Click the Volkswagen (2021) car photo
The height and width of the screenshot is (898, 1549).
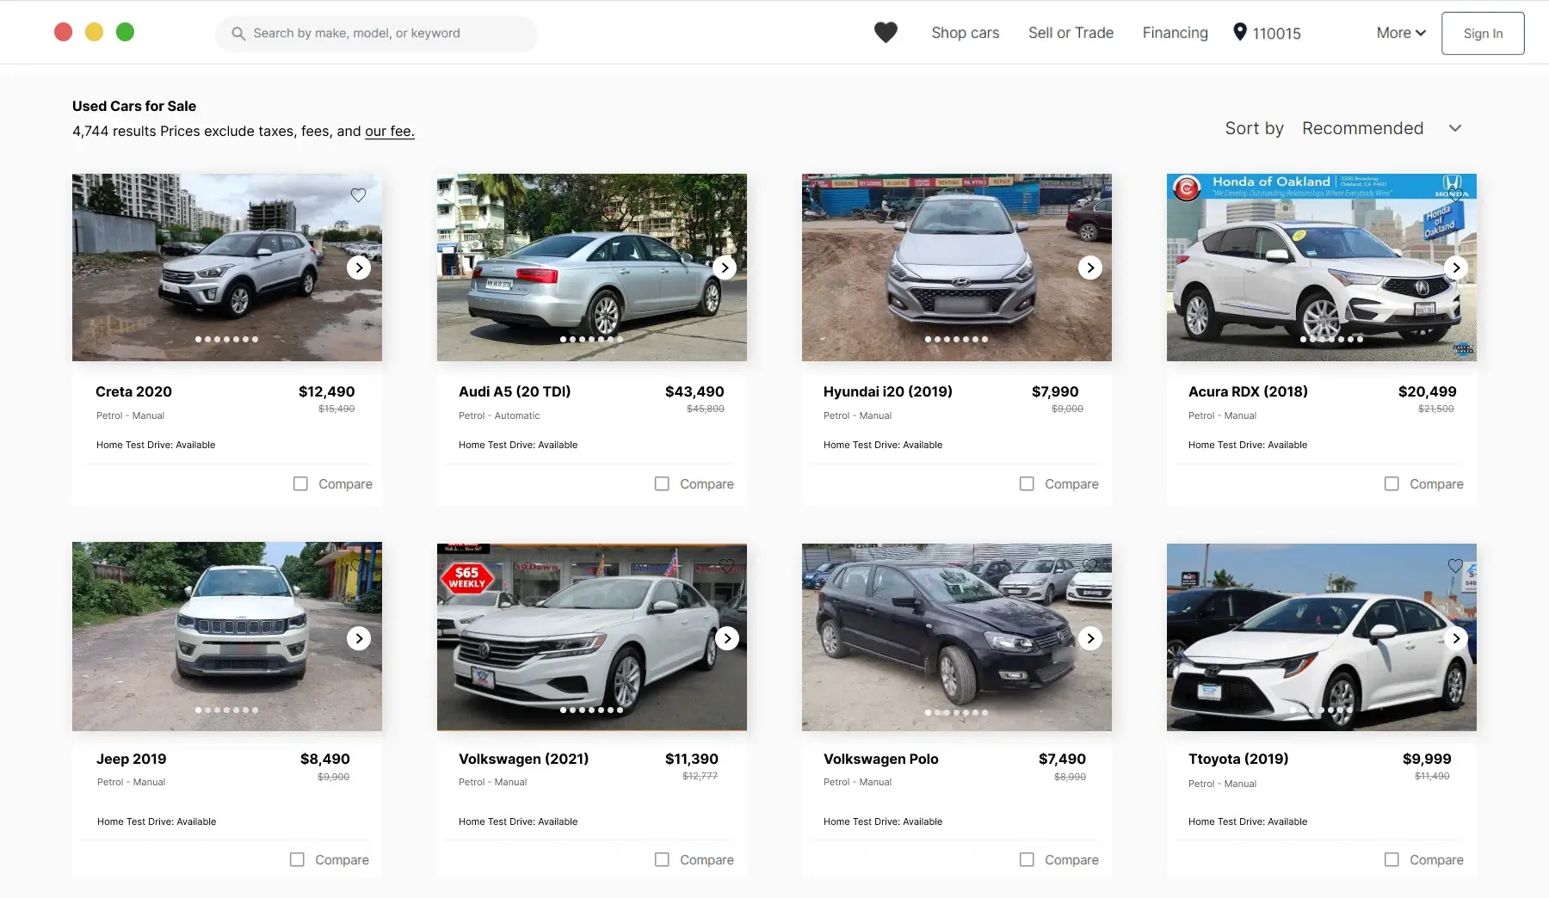click(x=592, y=637)
